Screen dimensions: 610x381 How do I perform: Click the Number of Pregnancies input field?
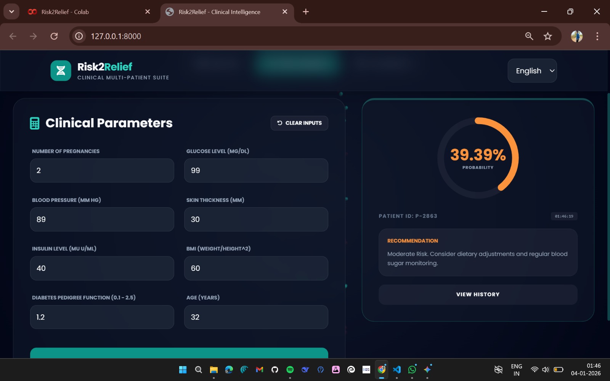pos(102,171)
